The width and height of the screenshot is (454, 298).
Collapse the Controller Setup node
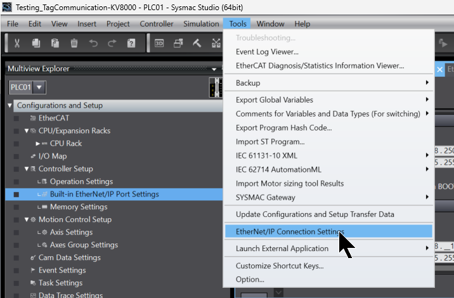(x=27, y=169)
